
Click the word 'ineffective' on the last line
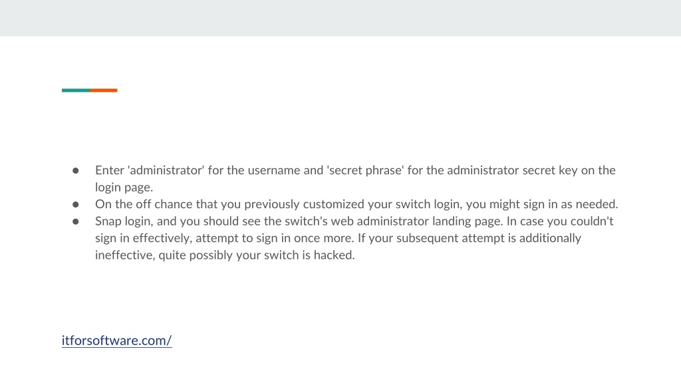[x=124, y=255]
